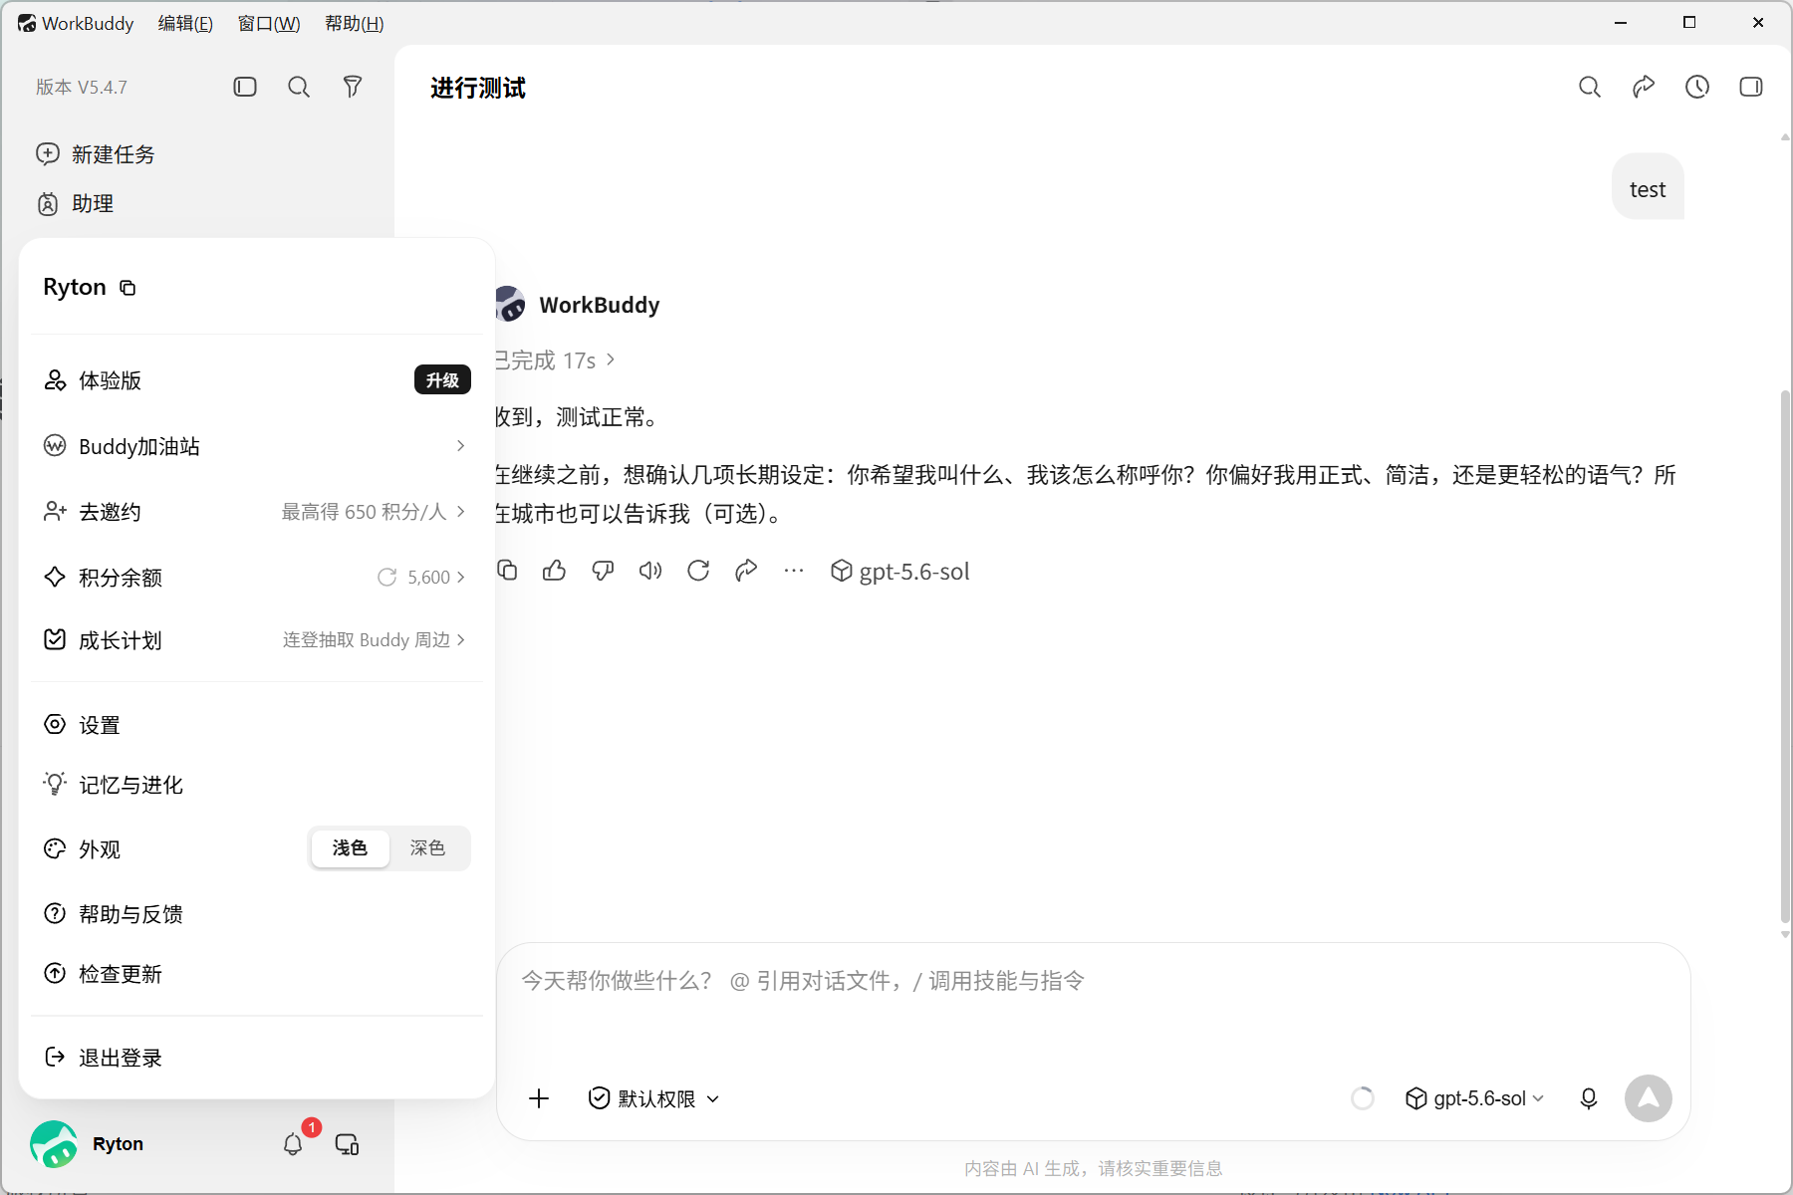This screenshot has height=1195, width=1793.
Task: Click the 版本 V5.4.7 version label
Action: (82, 87)
